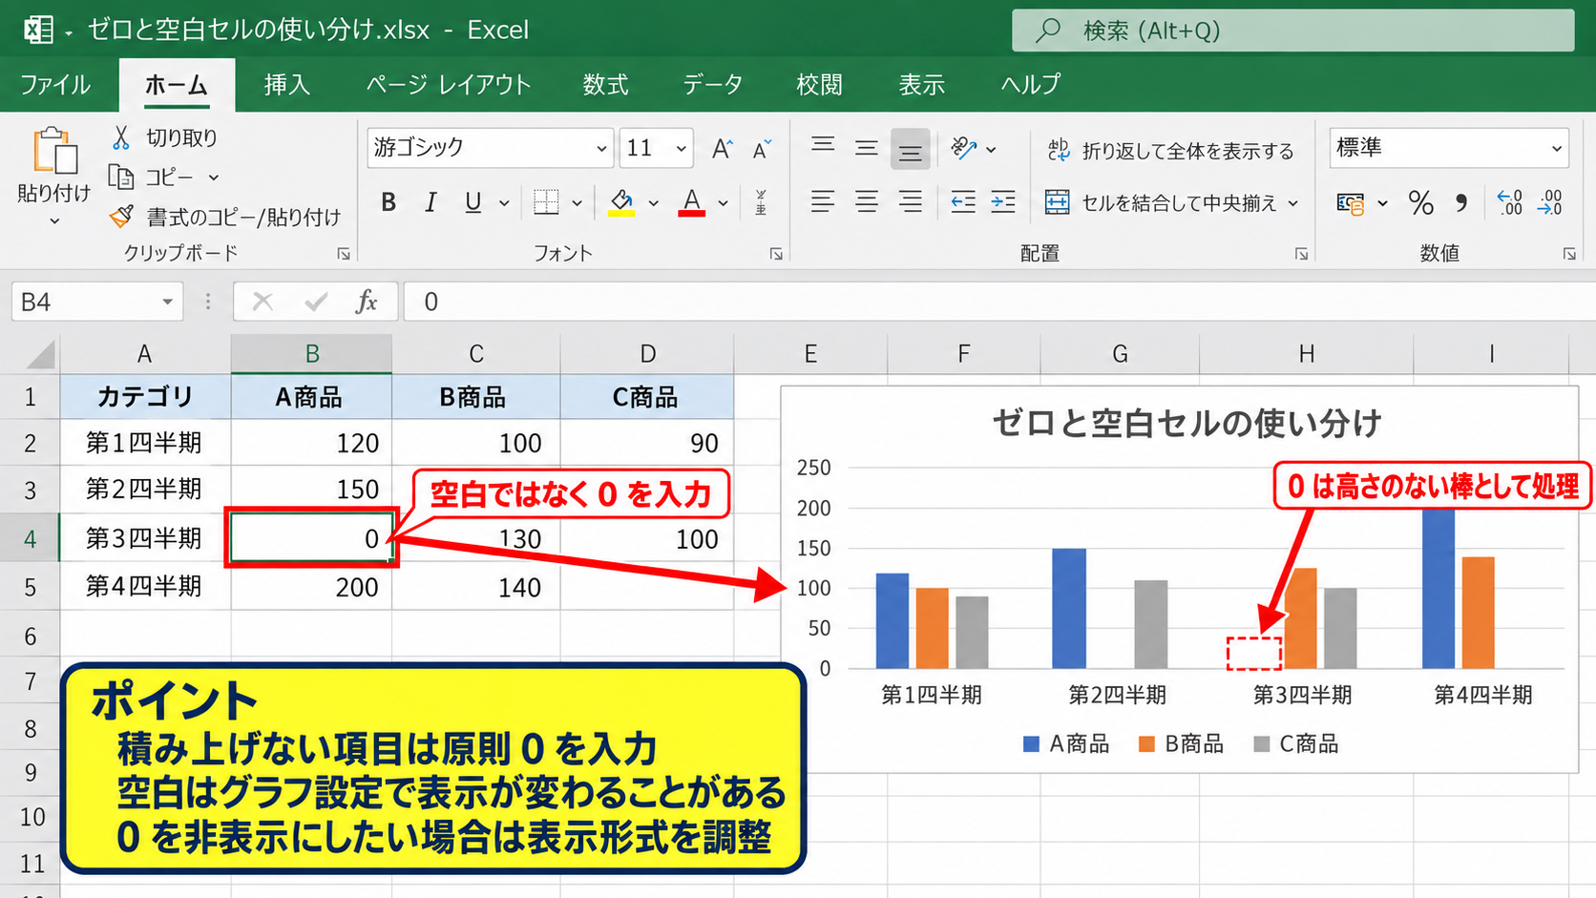
Task: Switch to the 数式 tab
Action: click(605, 84)
